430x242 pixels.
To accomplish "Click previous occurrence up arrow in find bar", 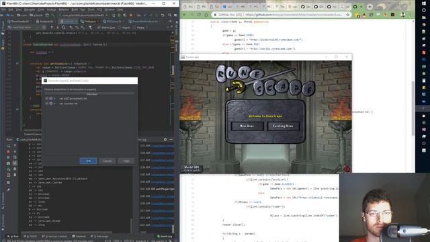I will [52, 28].
